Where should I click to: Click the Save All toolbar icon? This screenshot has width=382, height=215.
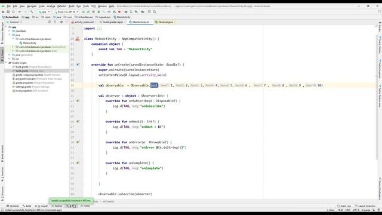8,12
